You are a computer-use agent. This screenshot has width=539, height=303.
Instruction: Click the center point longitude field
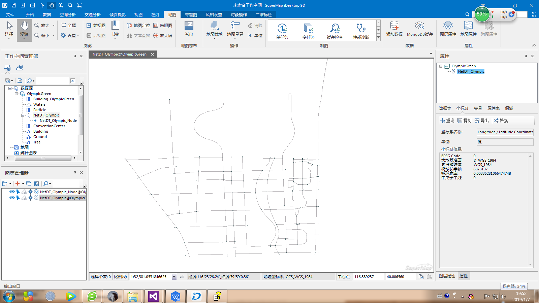(x=368, y=277)
